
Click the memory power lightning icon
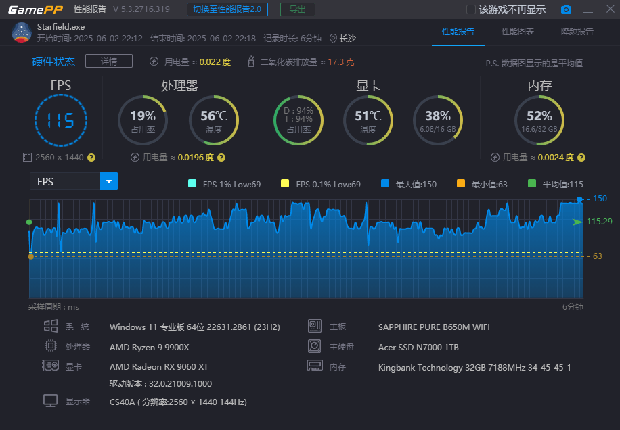click(495, 158)
